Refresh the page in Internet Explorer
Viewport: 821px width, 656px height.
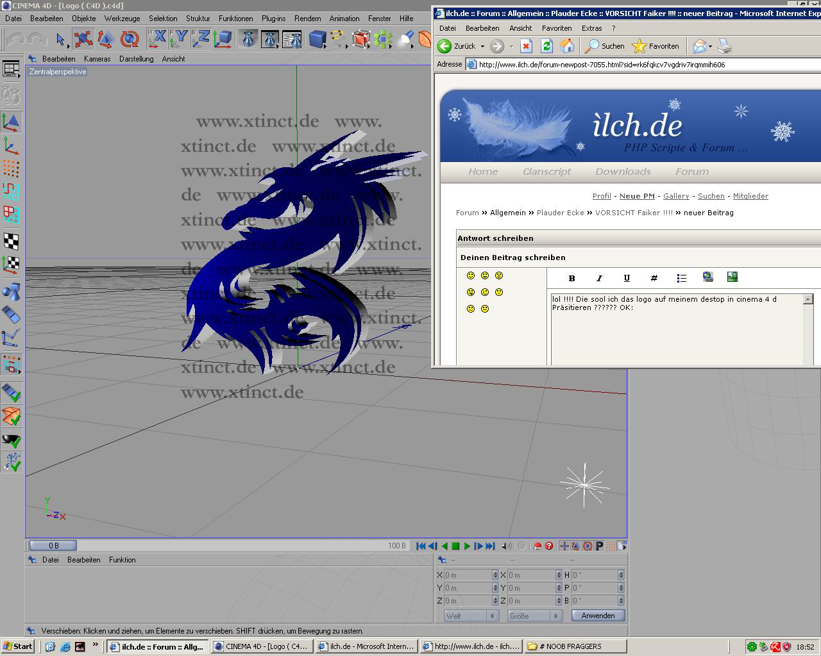tap(546, 46)
